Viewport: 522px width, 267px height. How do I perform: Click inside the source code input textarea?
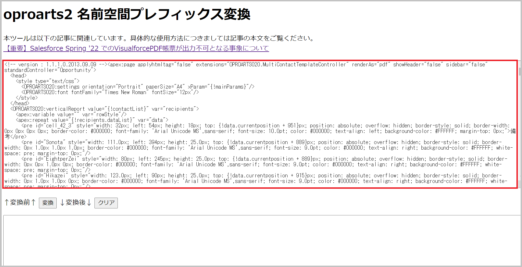tap(260, 124)
